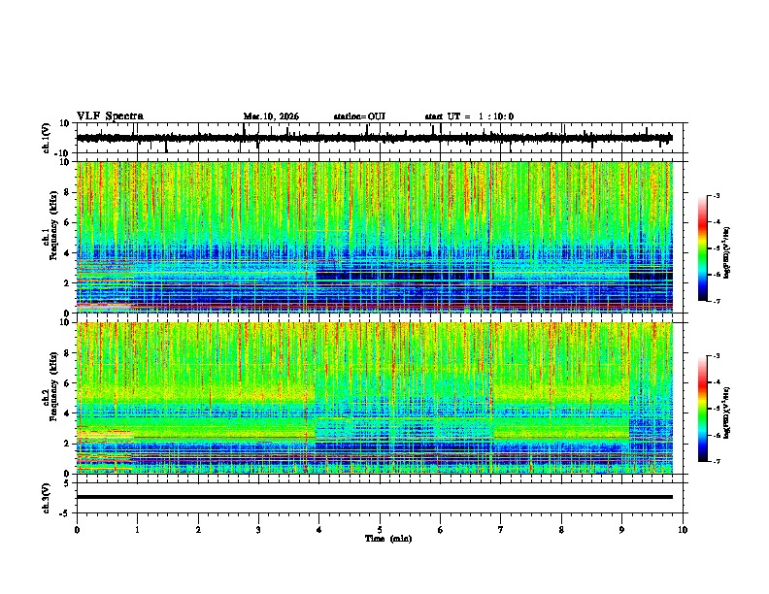Click the "ch.3(V)" axis label

coord(47,498)
